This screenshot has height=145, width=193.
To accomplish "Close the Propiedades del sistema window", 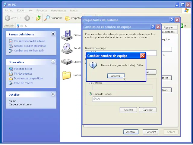I will pyautogui.click(x=177, y=20).
